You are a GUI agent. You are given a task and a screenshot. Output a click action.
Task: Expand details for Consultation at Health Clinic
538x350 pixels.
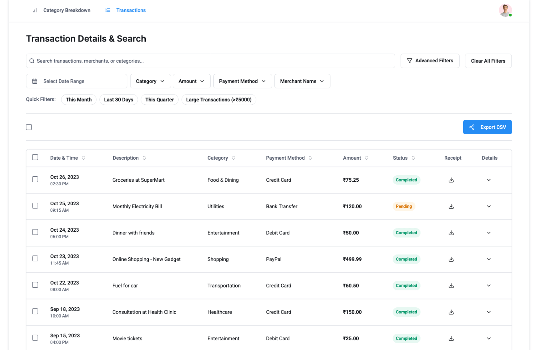pos(488,312)
